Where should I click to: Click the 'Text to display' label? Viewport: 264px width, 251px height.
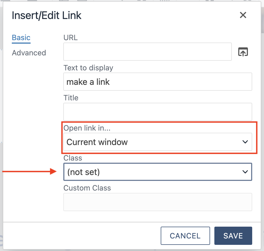88,68
